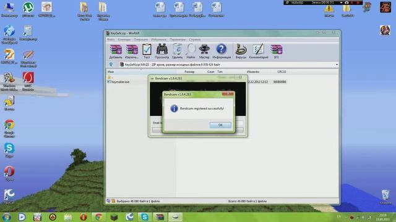The image size is (396, 222).
Task: Click the Opera taskbar icon
Action: [84, 217]
